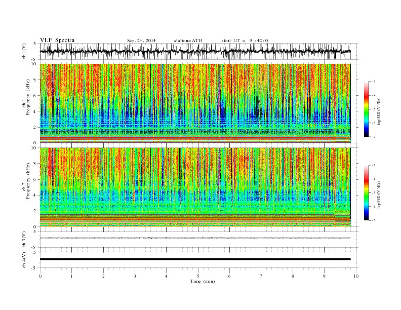Click the time axis tick label "9"
Screen dimensions: 401x310
324,276
